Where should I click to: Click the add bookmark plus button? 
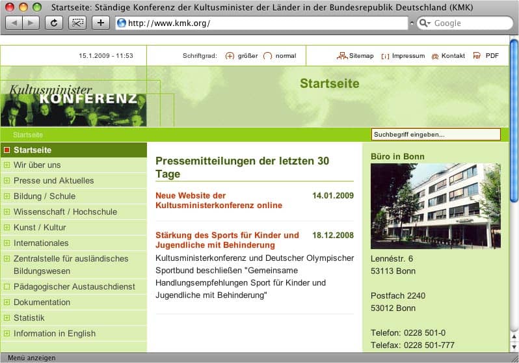[100, 23]
